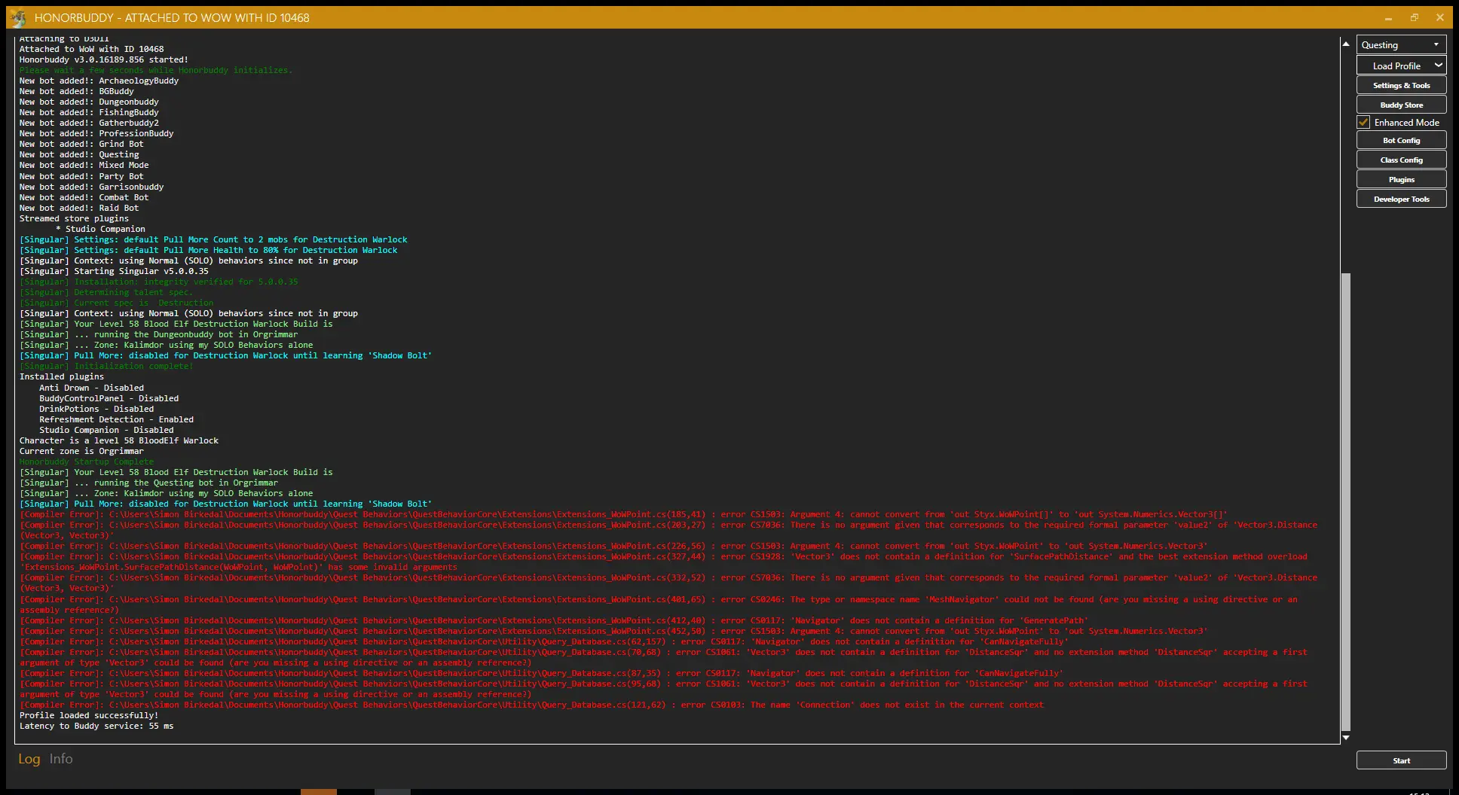
Task: Open Developer Tools
Action: tap(1401, 199)
